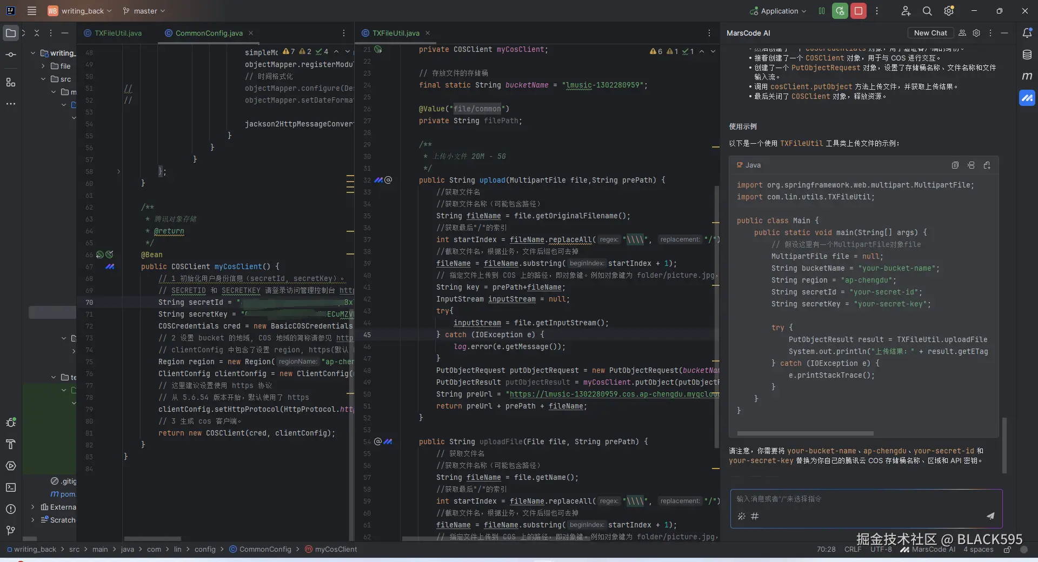Click the chat message input field

865,499
